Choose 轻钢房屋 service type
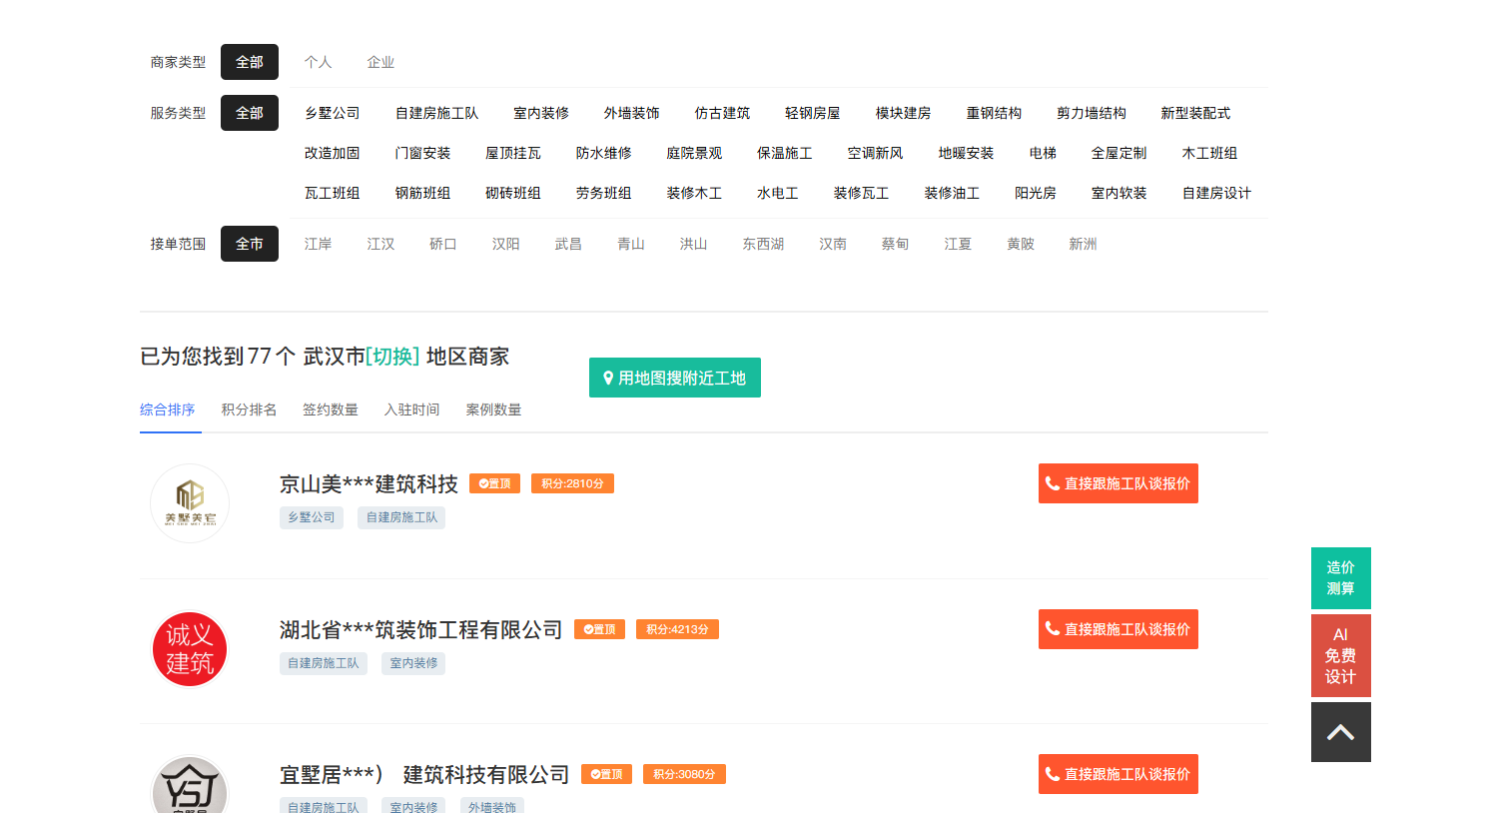The height and width of the screenshot is (813, 1487). pyautogui.click(x=813, y=113)
